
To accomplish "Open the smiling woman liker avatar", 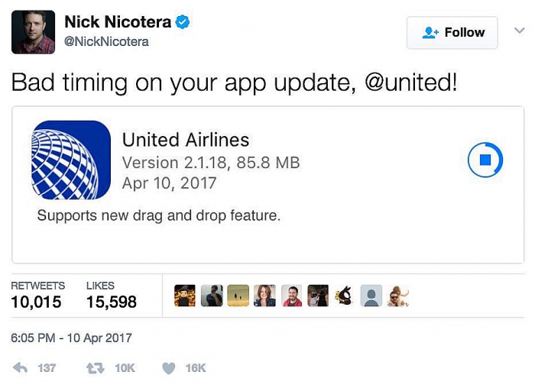I will (264, 296).
